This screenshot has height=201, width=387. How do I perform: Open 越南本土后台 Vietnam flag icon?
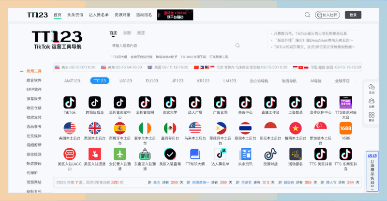pyautogui.click(x=296, y=128)
